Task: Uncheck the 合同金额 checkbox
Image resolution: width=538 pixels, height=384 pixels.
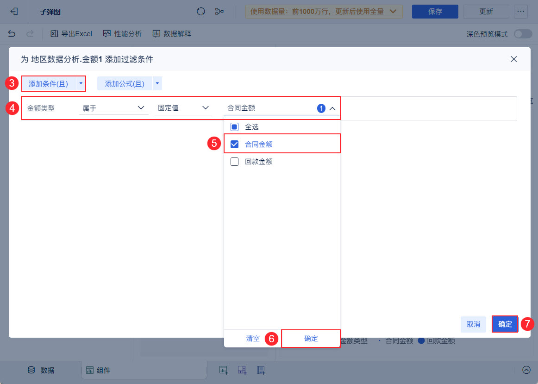Action: click(x=234, y=144)
